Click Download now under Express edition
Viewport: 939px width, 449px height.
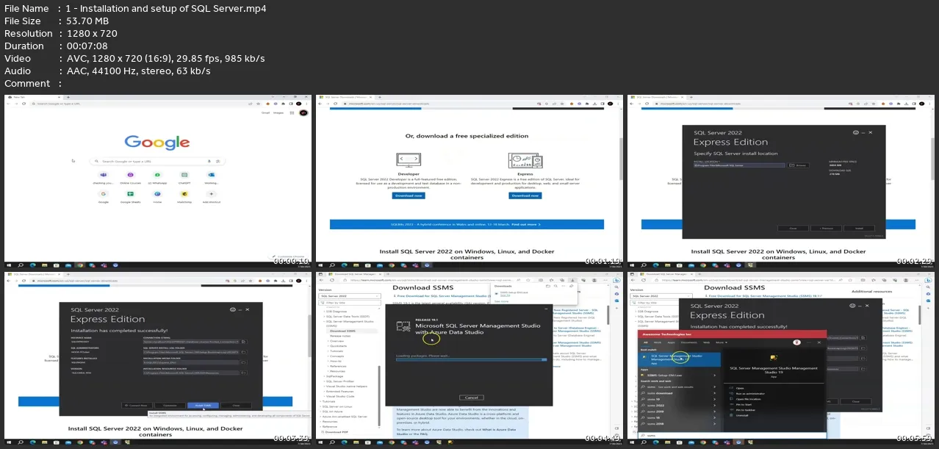pos(525,195)
